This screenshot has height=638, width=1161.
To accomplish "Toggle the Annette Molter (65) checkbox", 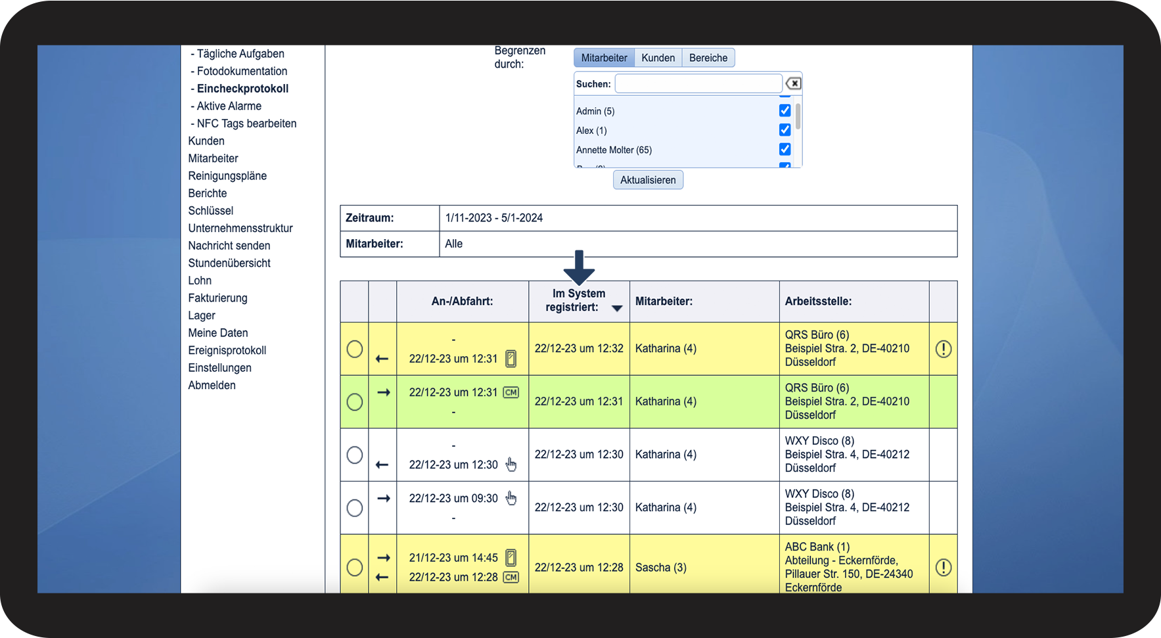I will pyautogui.click(x=785, y=149).
